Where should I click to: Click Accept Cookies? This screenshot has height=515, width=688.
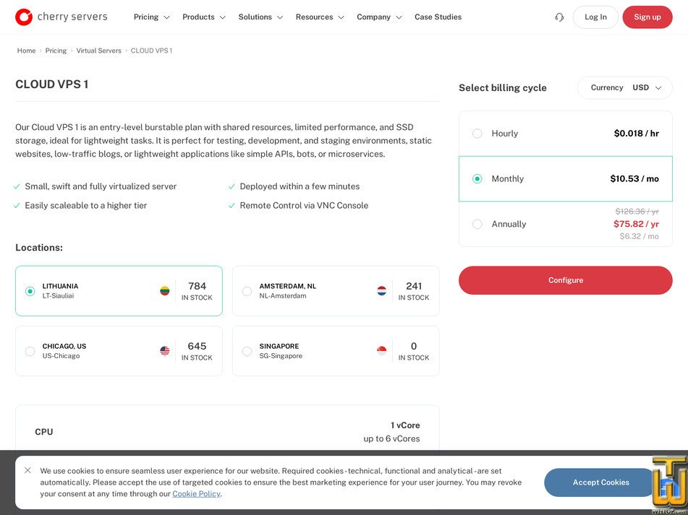pyautogui.click(x=600, y=482)
